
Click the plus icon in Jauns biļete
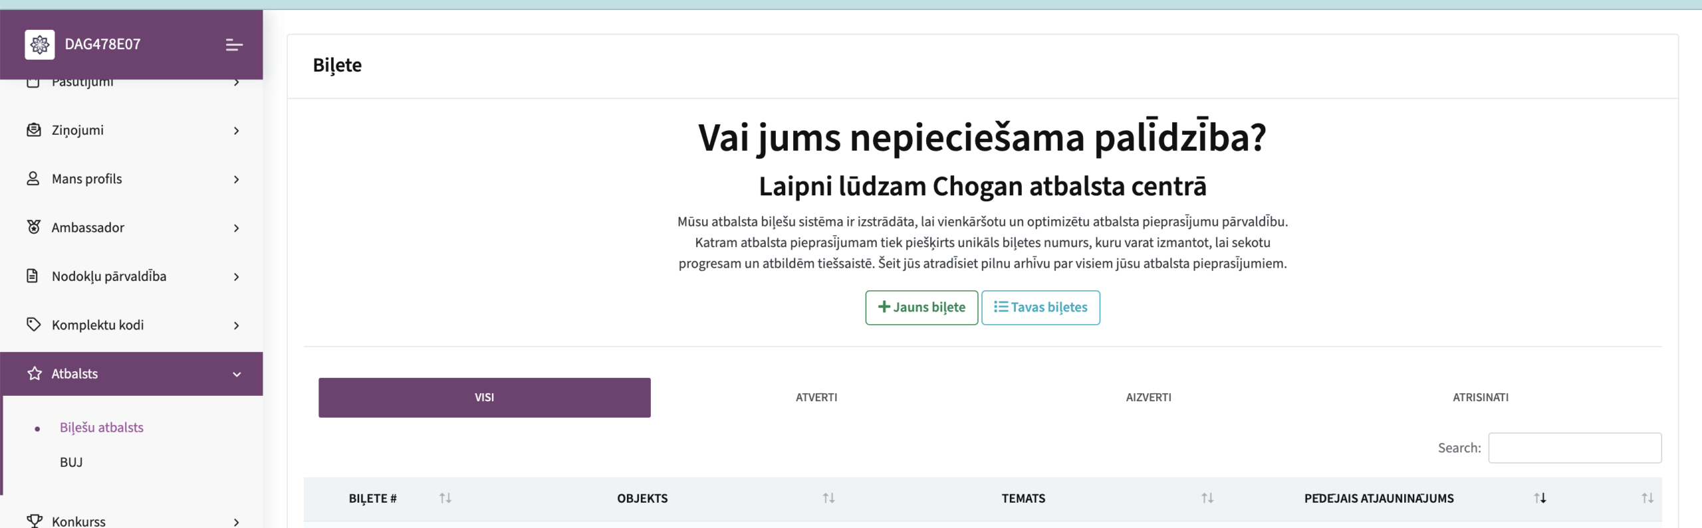pos(884,307)
